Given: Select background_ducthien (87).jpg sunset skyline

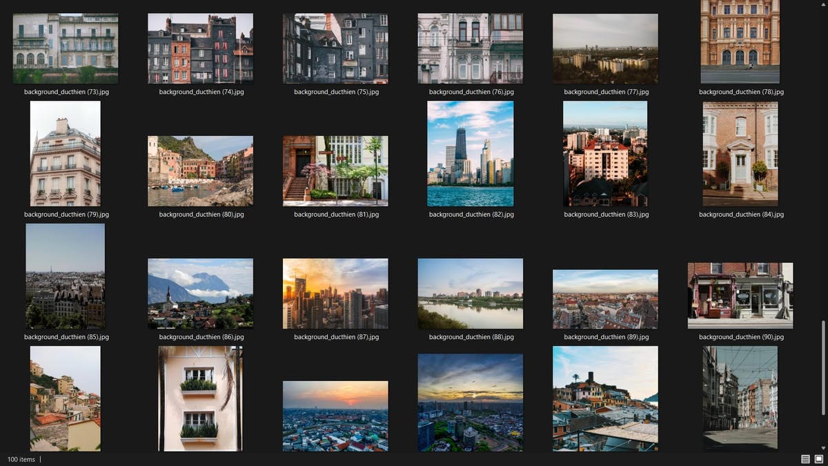Looking at the screenshot, I should point(335,293).
